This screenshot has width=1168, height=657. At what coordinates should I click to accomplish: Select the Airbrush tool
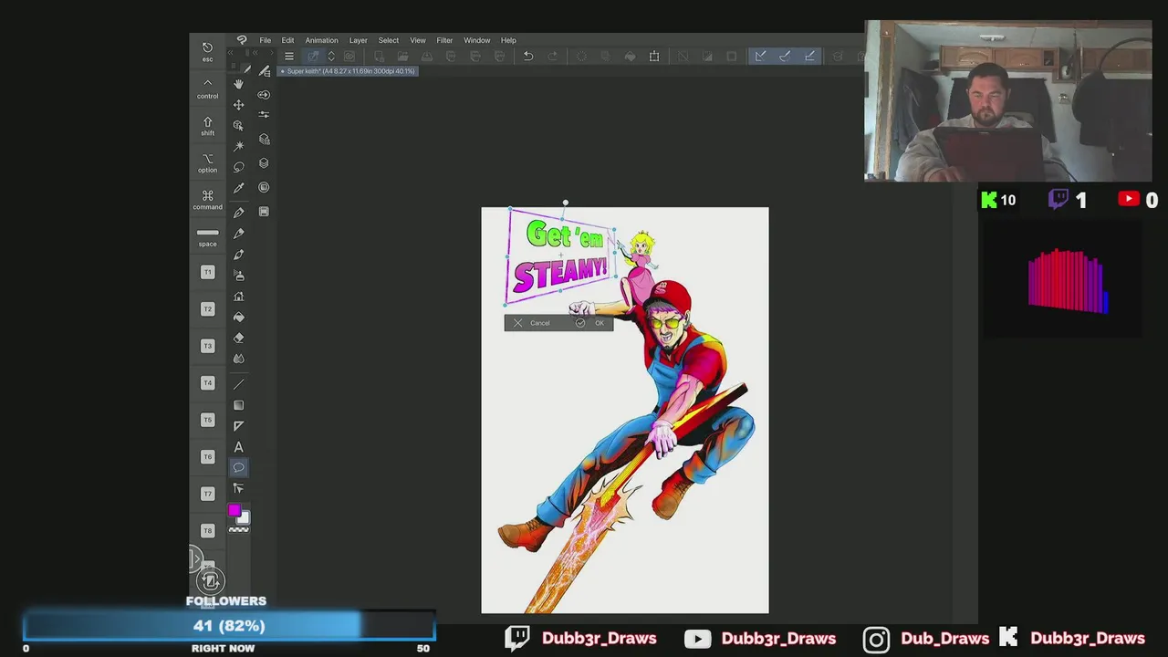point(238,276)
